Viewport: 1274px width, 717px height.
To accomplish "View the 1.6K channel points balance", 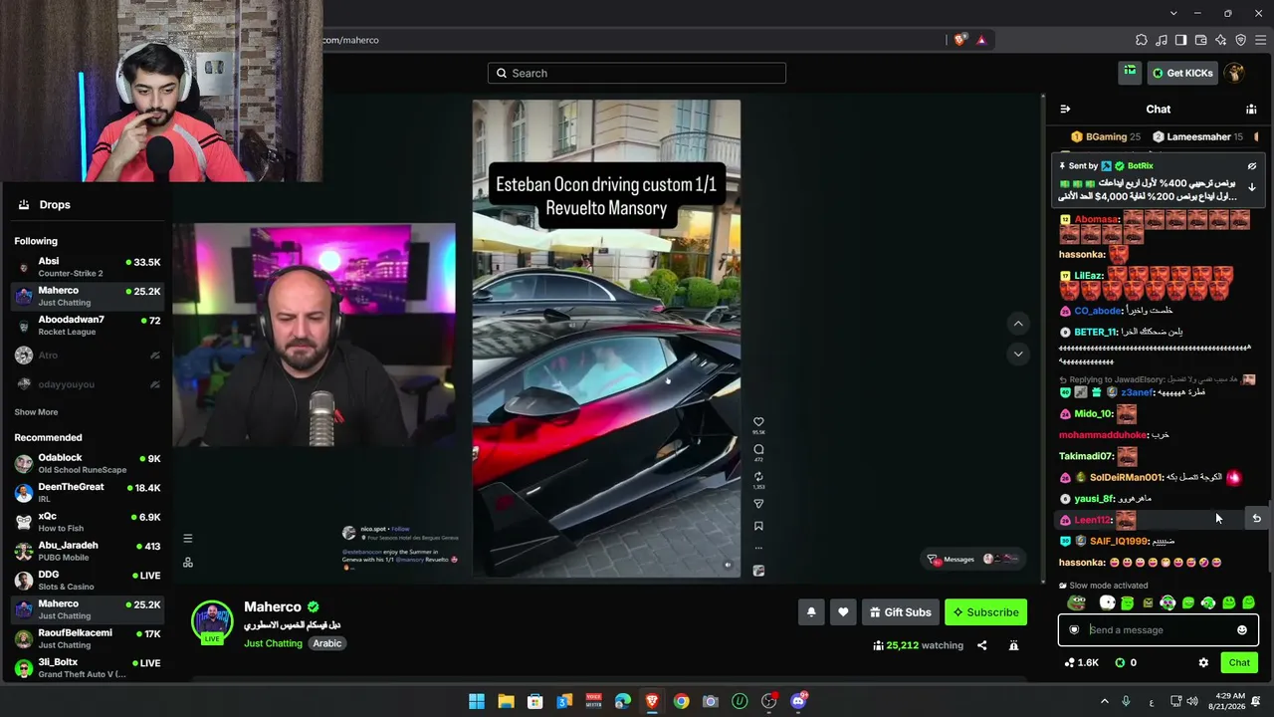I will click(1081, 662).
